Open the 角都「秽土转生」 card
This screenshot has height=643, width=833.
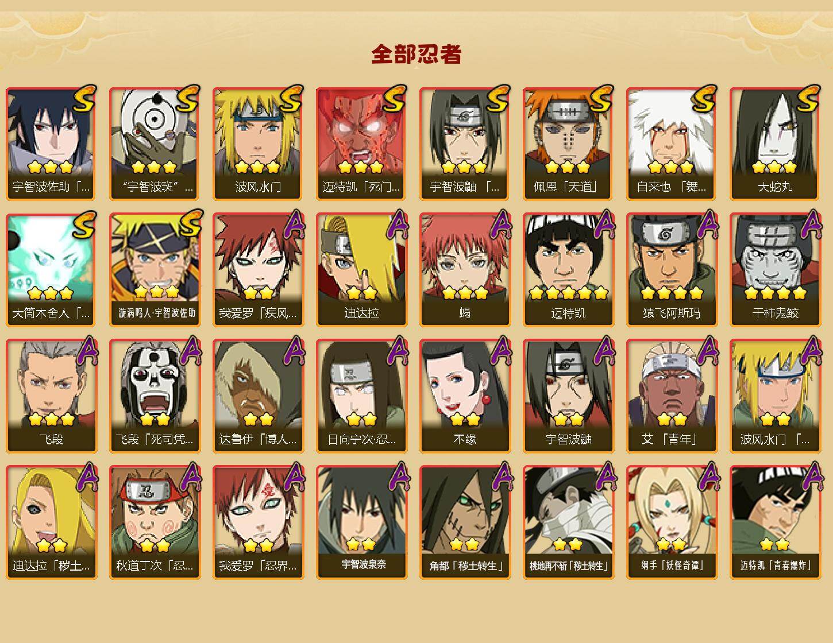[465, 522]
